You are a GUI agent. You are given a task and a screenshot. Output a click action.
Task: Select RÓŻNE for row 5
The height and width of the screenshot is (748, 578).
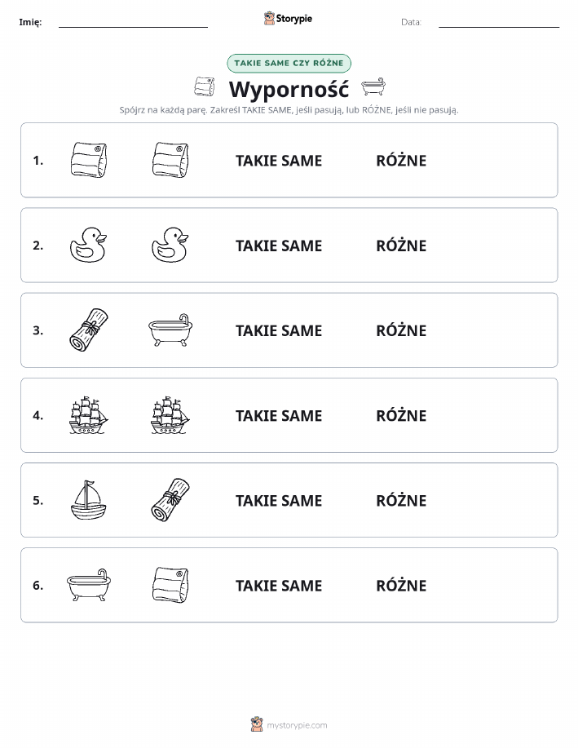point(401,499)
